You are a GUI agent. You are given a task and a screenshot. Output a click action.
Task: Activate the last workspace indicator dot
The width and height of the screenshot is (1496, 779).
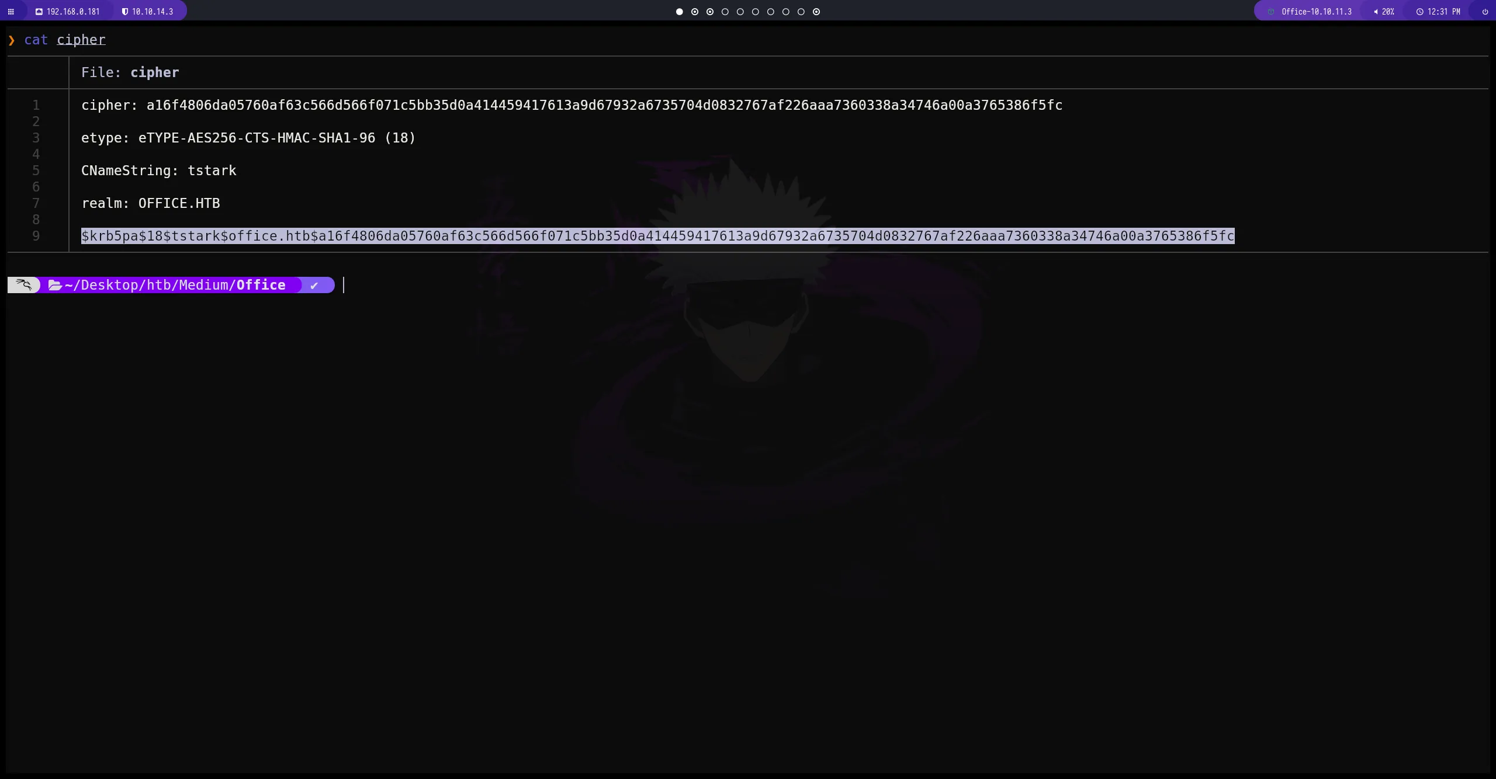click(x=816, y=11)
